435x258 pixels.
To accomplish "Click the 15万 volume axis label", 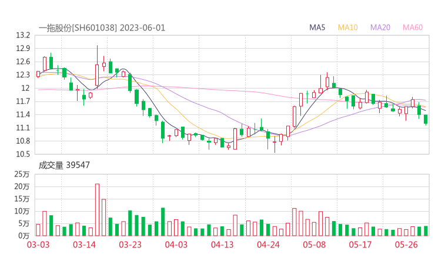I will 22,199.
